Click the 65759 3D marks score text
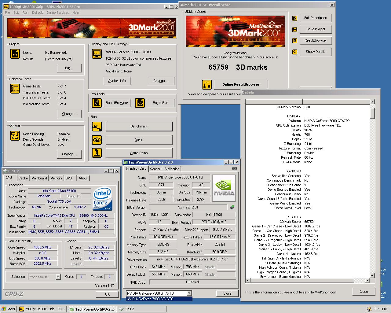Viewport: 391px width, 313px height. (x=238, y=67)
